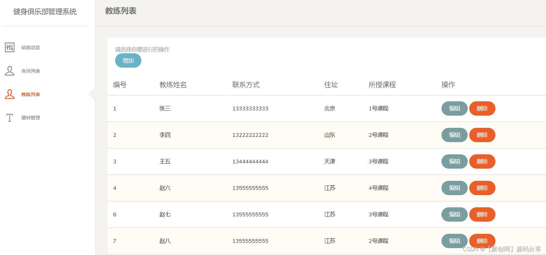
Task: Click the 编号 column header
Action: [x=120, y=85]
